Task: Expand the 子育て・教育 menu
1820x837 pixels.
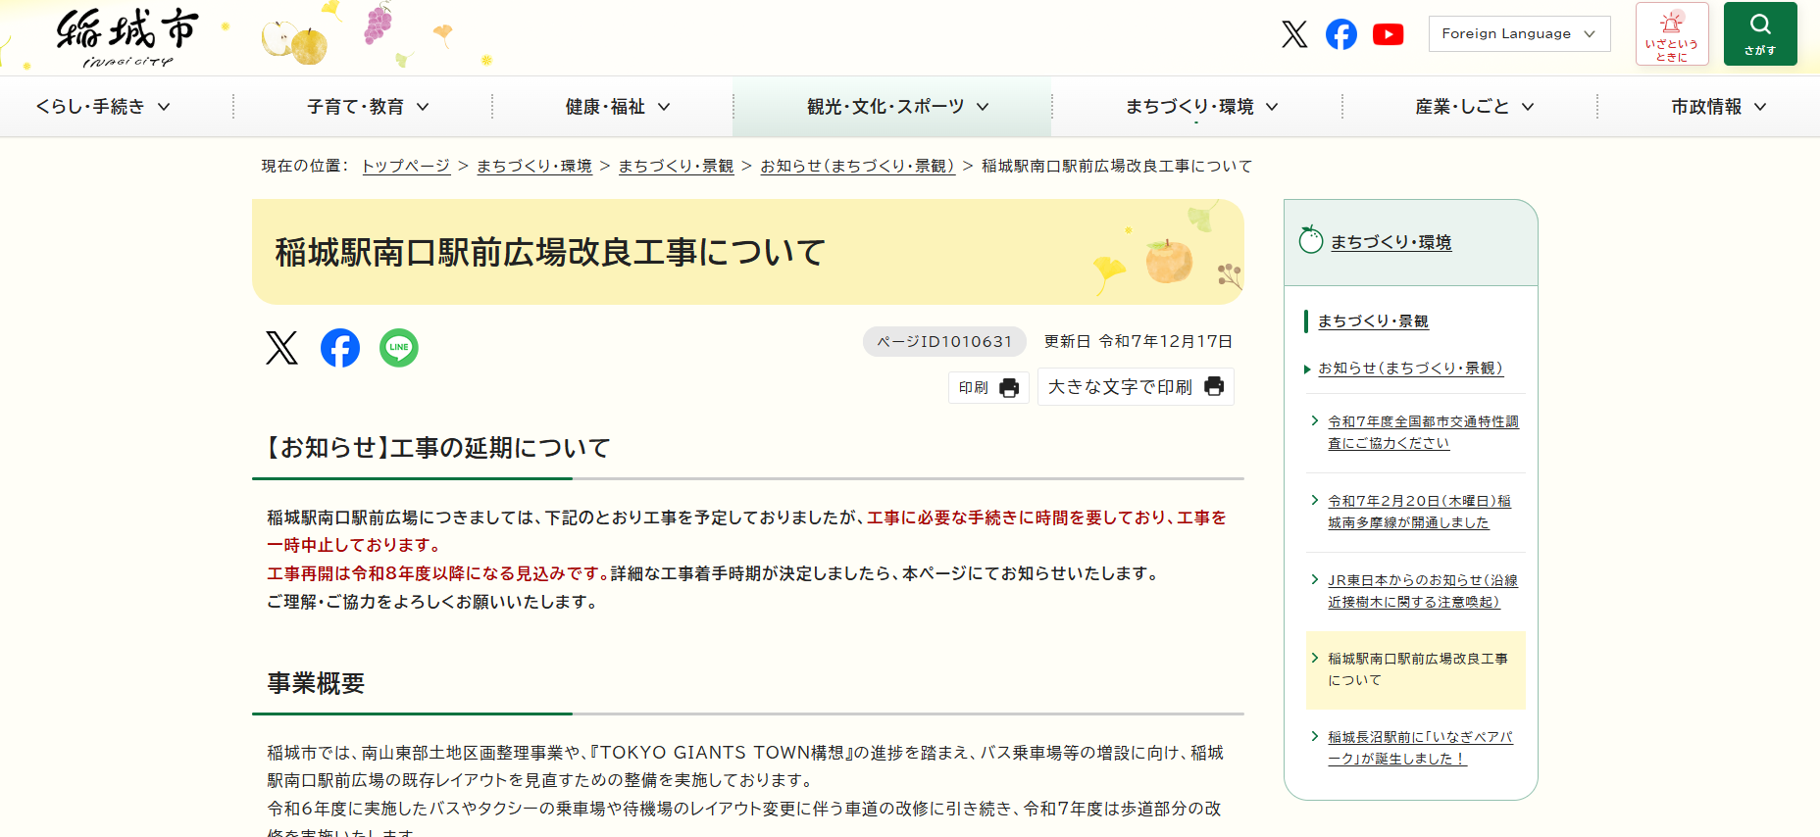Action: point(368,107)
